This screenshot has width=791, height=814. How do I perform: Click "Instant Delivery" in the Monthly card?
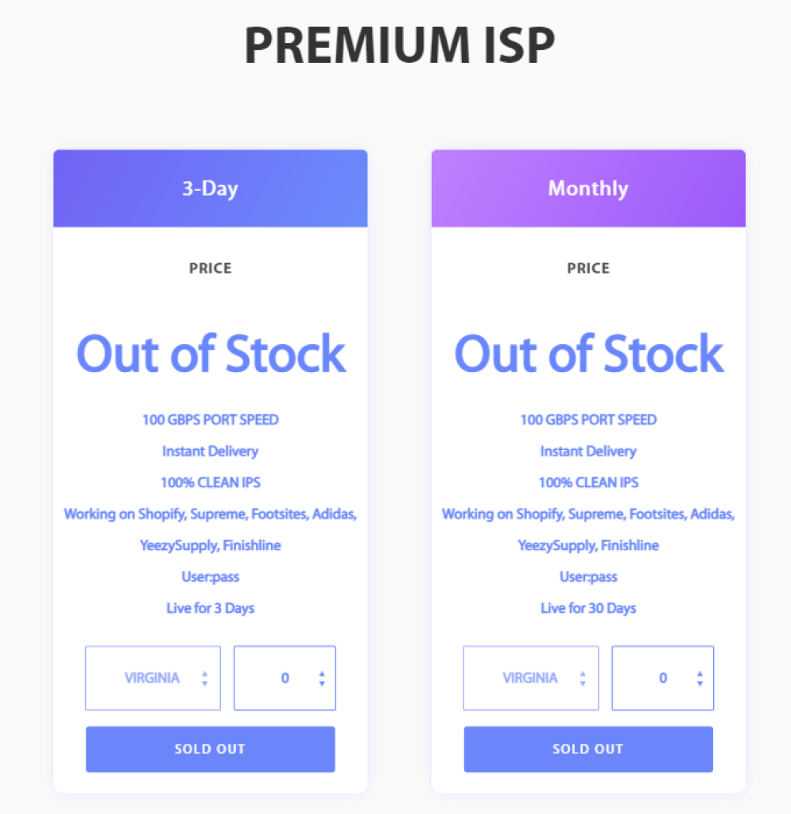pyautogui.click(x=588, y=451)
